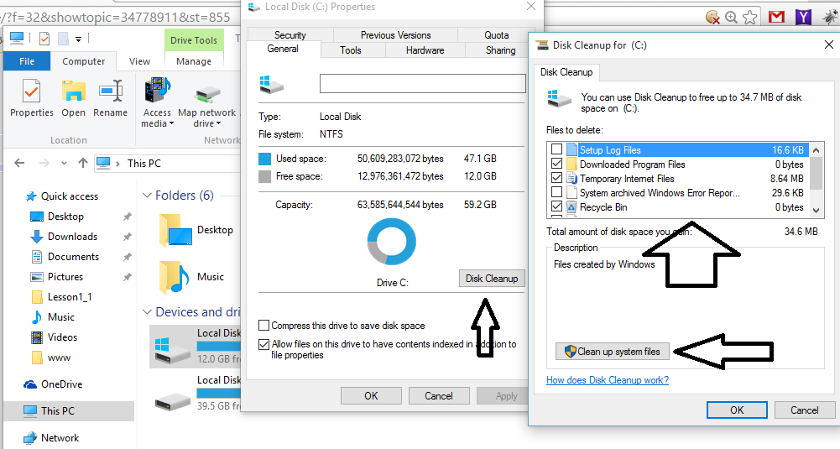Check the Setup Log Files checkbox
This screenshot has height=449, width=840.
tap(556, 149)
